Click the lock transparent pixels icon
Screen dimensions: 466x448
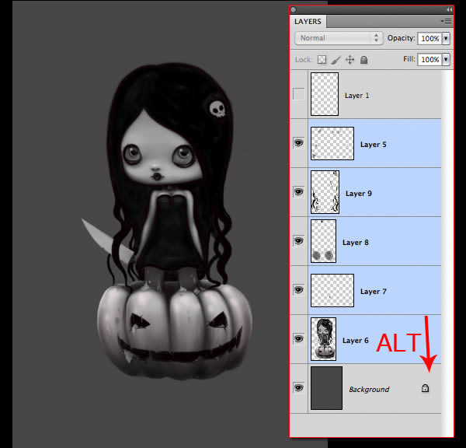coord(322,60)
